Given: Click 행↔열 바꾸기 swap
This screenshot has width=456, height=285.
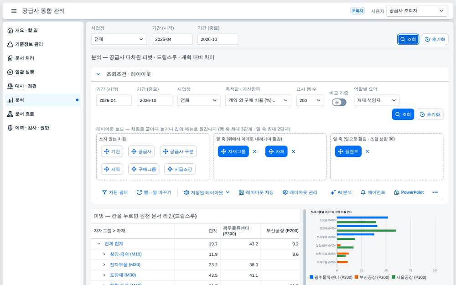Looking at the screenshot, I should pos(154,192).
